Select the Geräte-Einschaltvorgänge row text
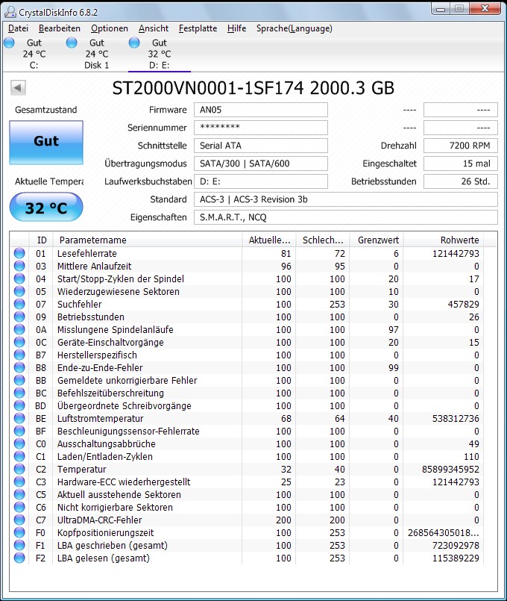Viewport: 507px width, 601px height. coord(110,342)
